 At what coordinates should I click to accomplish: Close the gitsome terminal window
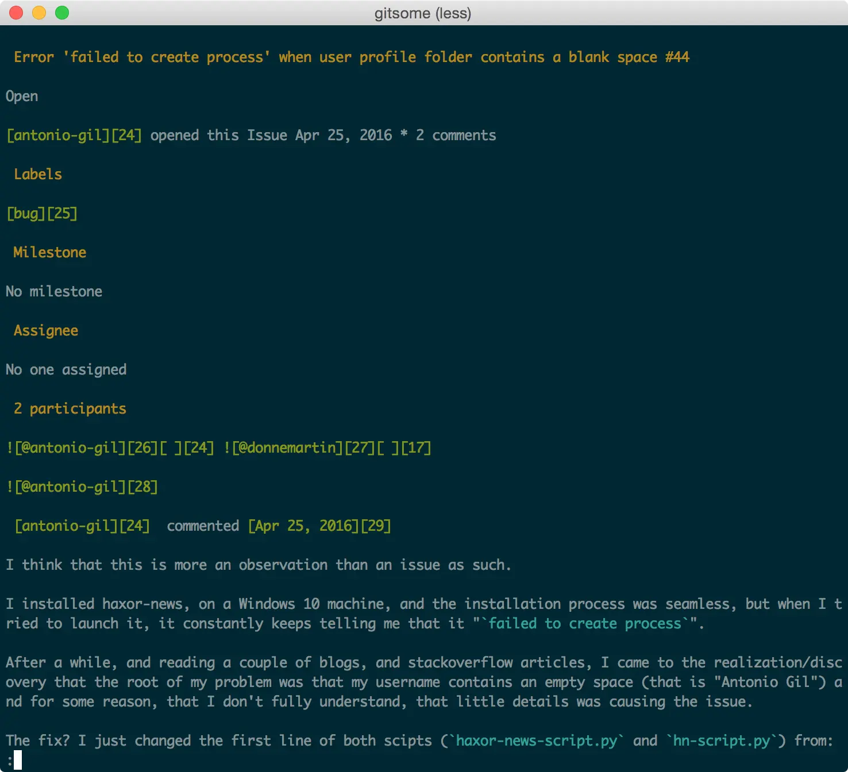click(16, 13)
